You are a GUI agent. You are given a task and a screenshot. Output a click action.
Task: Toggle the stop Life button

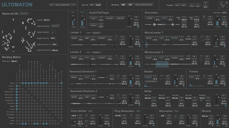tap(24, 14)
